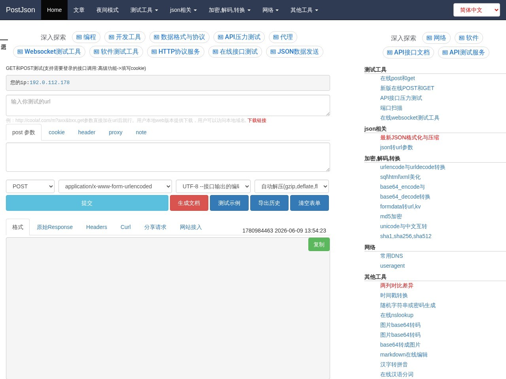Switch to the note tab

point(141,132)
